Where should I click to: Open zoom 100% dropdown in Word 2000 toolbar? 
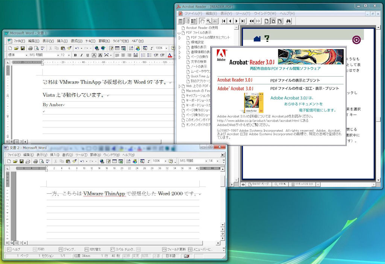pos(165,161)
